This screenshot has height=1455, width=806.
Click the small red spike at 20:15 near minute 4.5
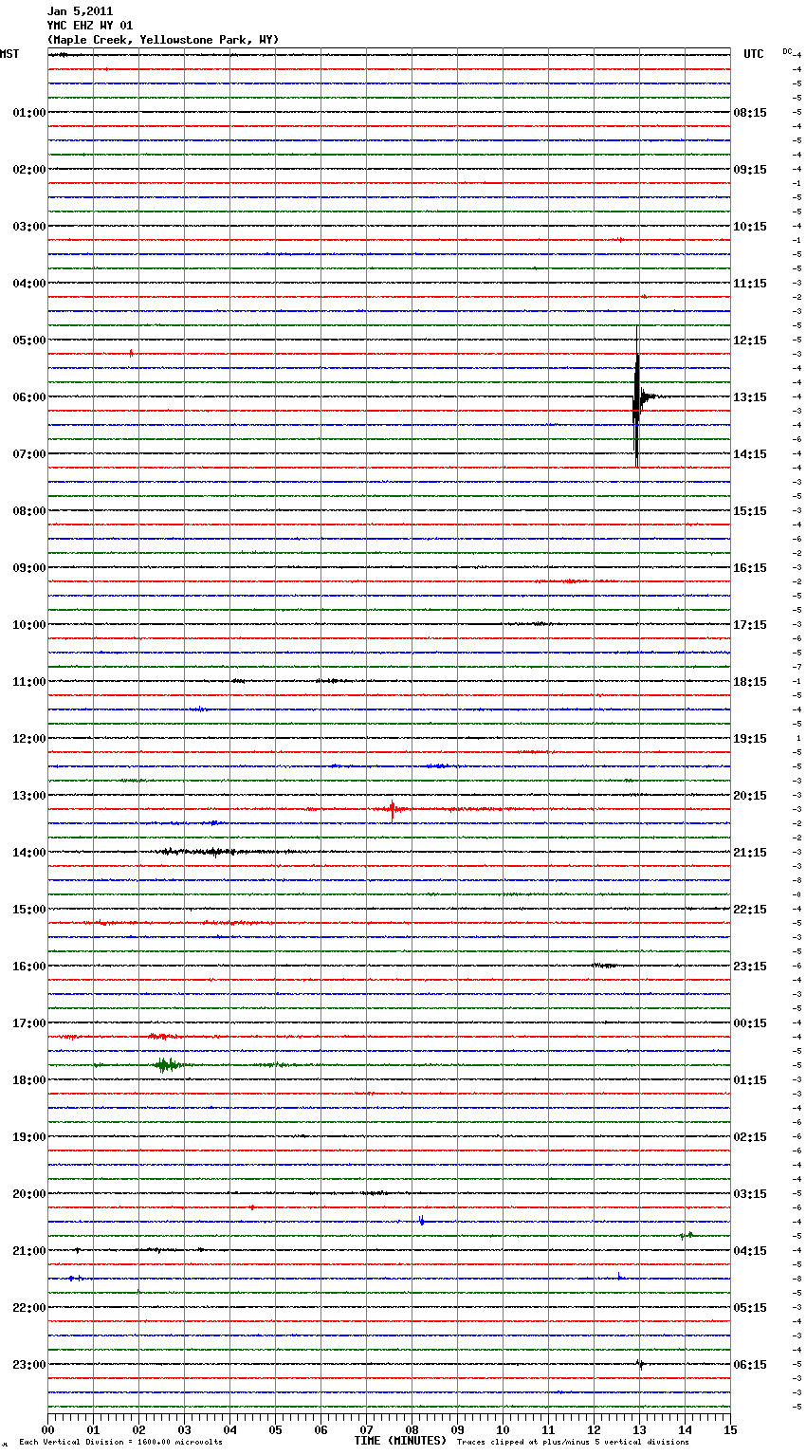(x=251, y=1207)
